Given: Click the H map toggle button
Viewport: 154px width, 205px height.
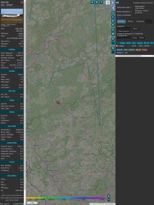Looking at the screenshot, I should (x=97, y=2).
